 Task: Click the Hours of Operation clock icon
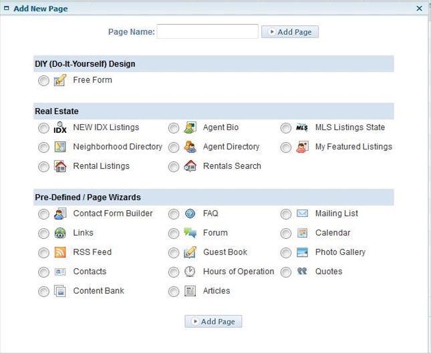(190, 272)
